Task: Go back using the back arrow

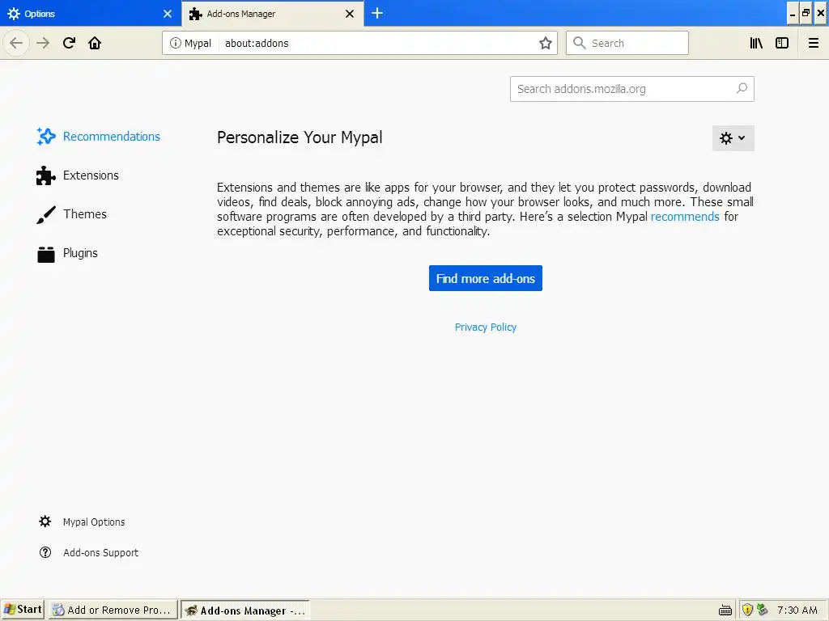Action: pos(16,43)
